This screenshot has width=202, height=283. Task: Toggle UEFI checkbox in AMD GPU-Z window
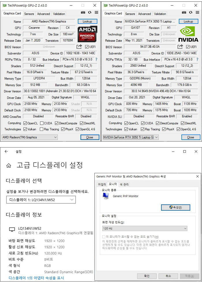[87, 47]
